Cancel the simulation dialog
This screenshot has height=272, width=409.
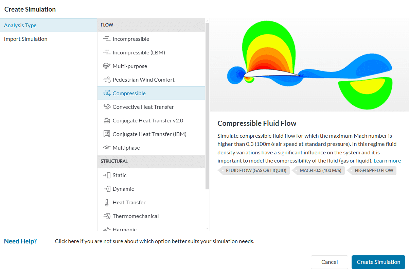coord(329,262)
